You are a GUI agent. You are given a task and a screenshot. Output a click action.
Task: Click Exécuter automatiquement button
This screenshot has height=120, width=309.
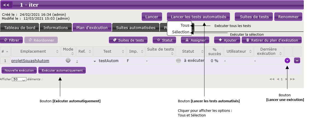(x=62, y=70)
